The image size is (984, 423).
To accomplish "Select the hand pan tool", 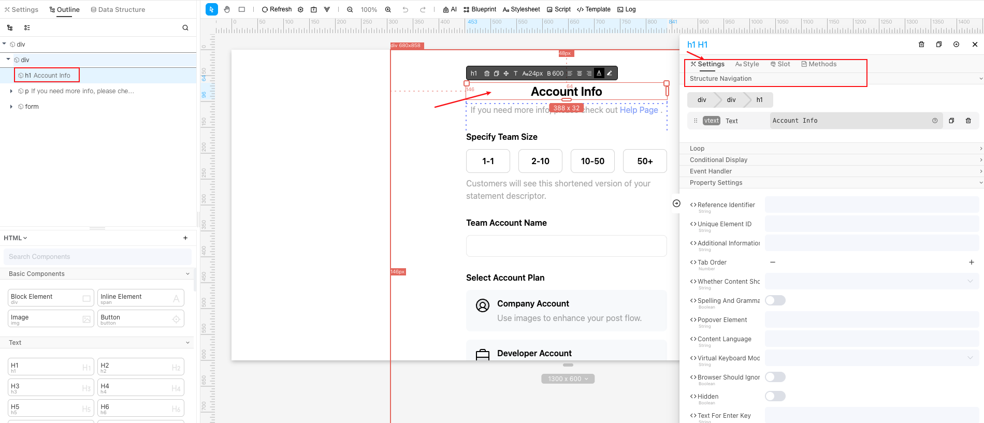I will click(x=227, y=9).
